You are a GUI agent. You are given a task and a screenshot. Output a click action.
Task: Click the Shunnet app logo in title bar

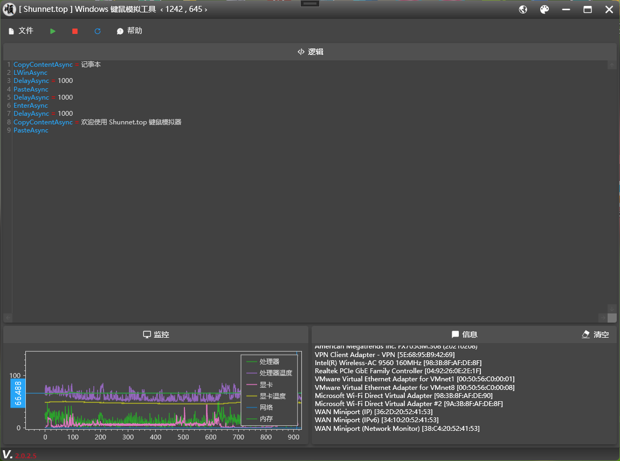coord(9,9)
